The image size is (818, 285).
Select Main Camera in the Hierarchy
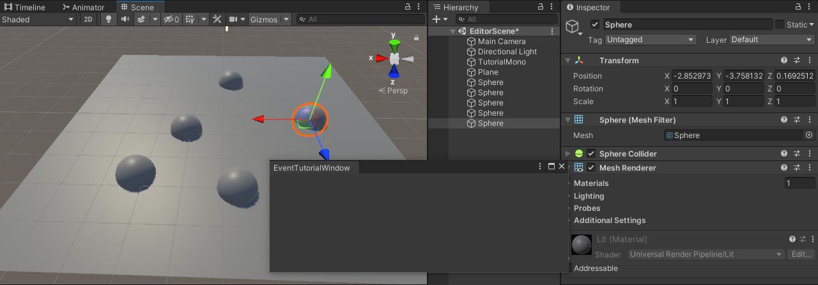coord(502,42)
